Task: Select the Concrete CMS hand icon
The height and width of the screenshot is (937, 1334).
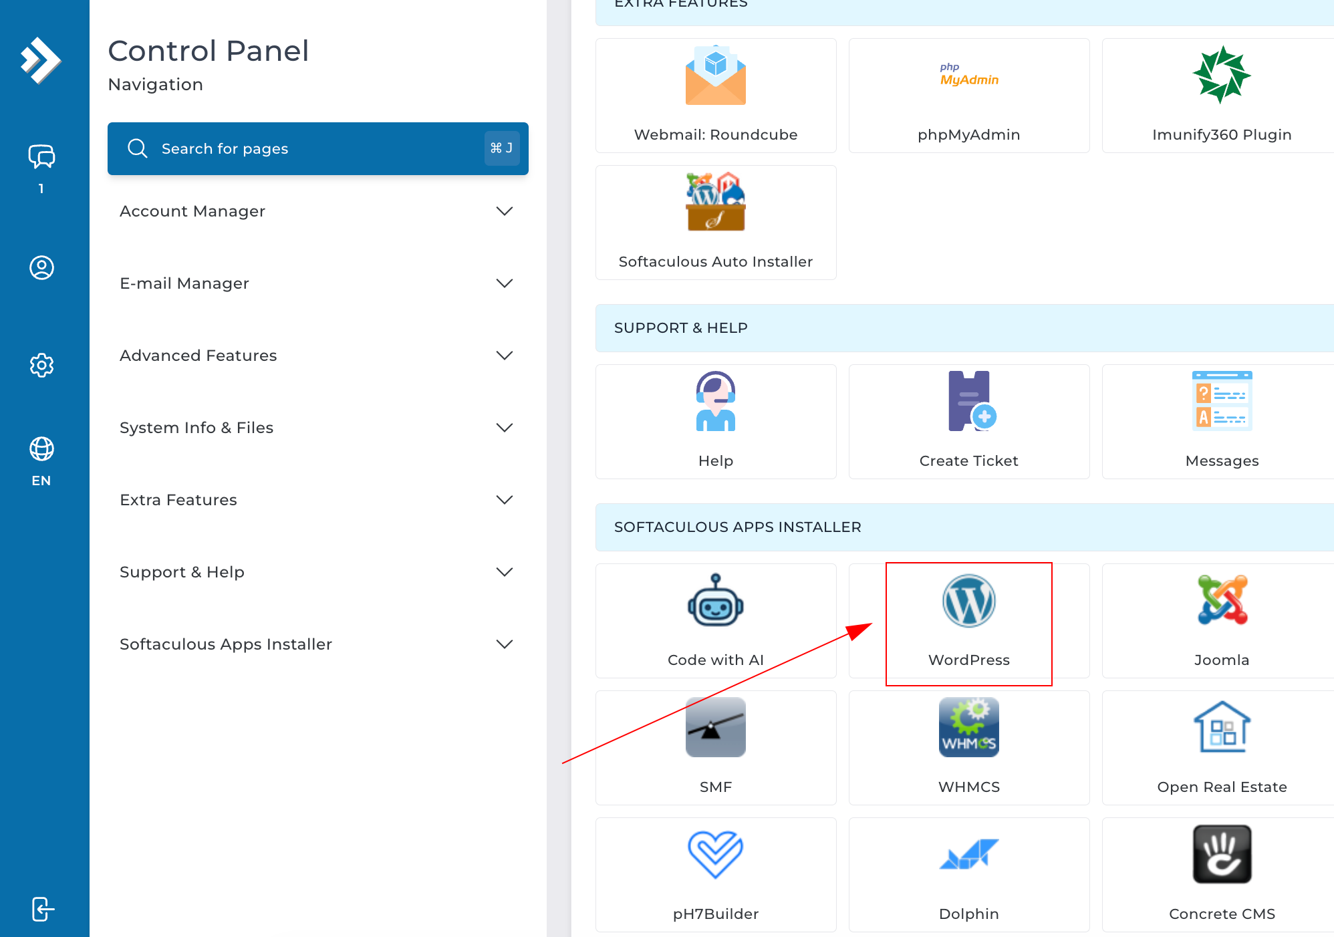Action: coord(1222,854)
